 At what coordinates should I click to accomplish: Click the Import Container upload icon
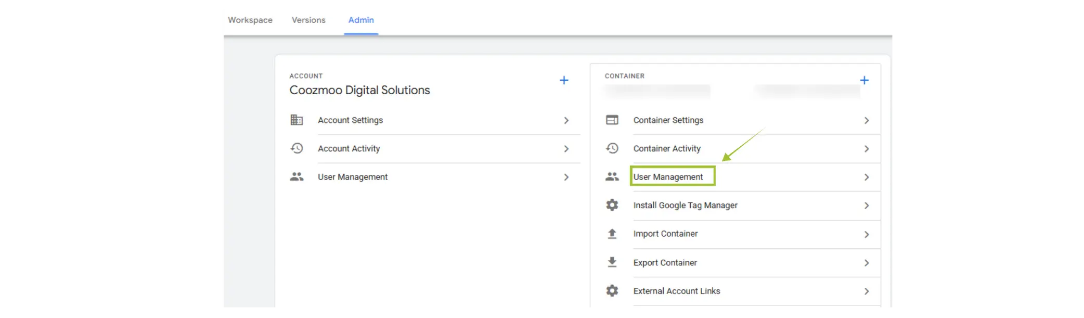pyautogui.click(x=612, y=234)
